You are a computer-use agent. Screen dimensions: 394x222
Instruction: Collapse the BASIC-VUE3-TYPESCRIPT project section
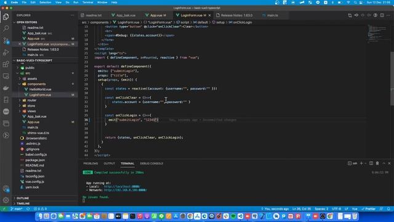click(34, 60)
